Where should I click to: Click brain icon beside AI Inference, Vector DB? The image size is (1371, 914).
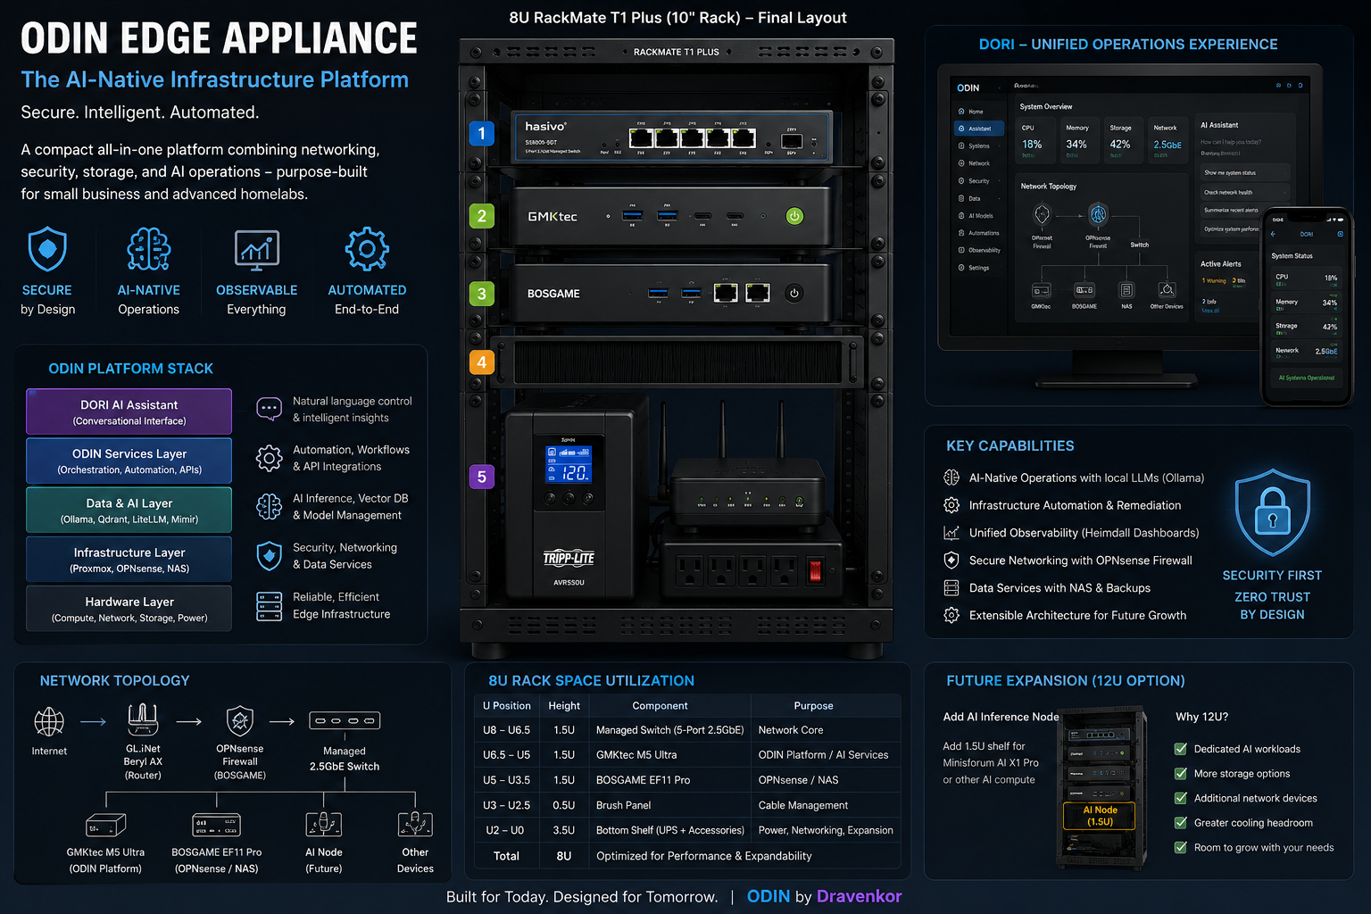point(269,507)
